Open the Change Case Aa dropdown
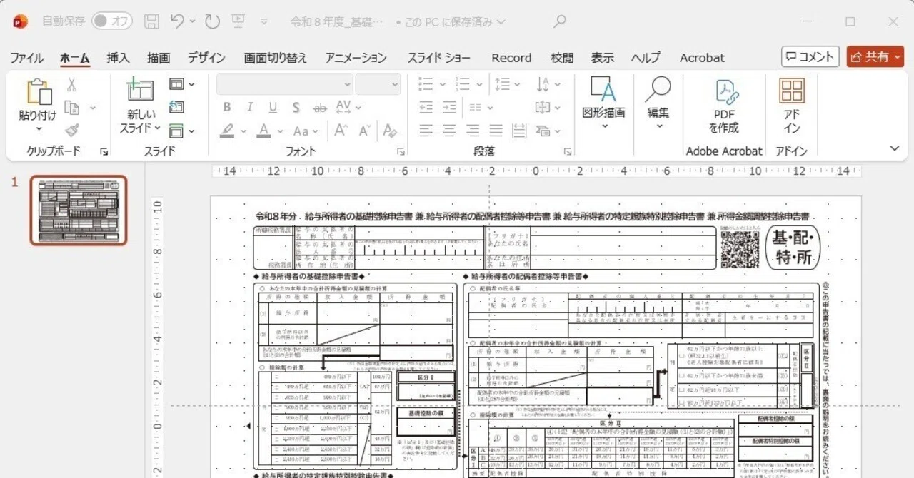The height and width of the screenshot is (478, 914). coord(305,131)
